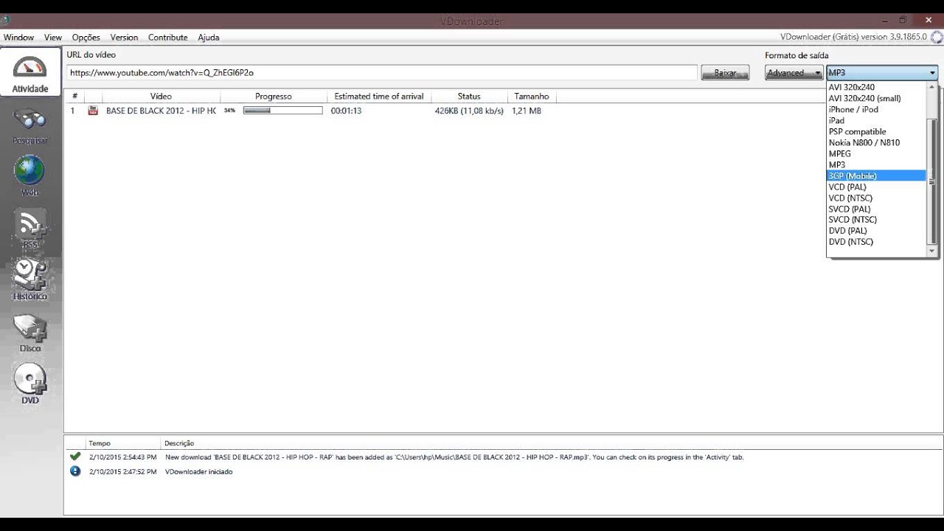Sort by the Progresso column header
Image resolution: width=944 pixels, height=531 pixels.
pyautogui.click(x=274, y=97)
